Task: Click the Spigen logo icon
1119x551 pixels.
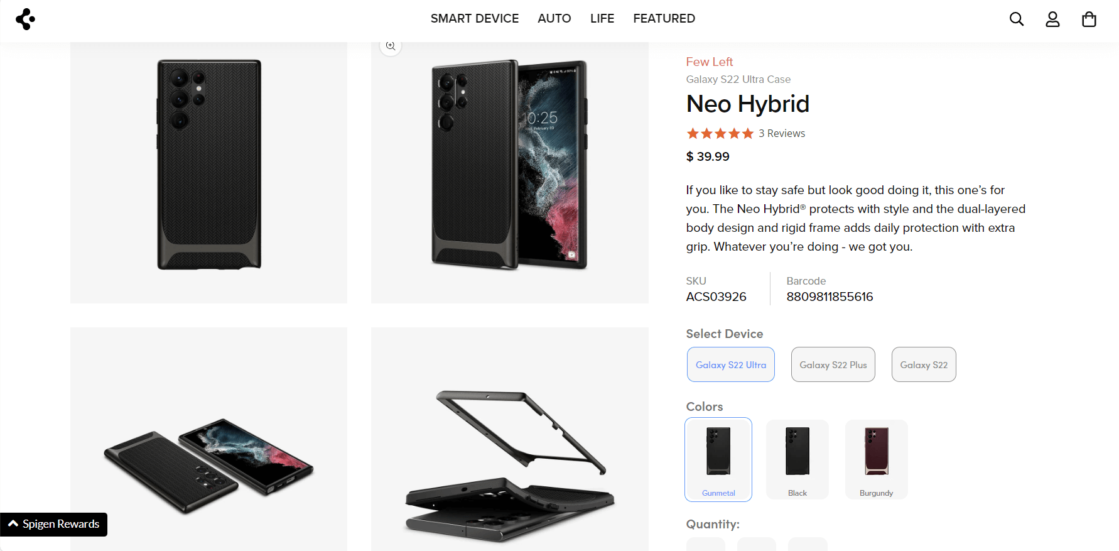Action: point(25,19)
